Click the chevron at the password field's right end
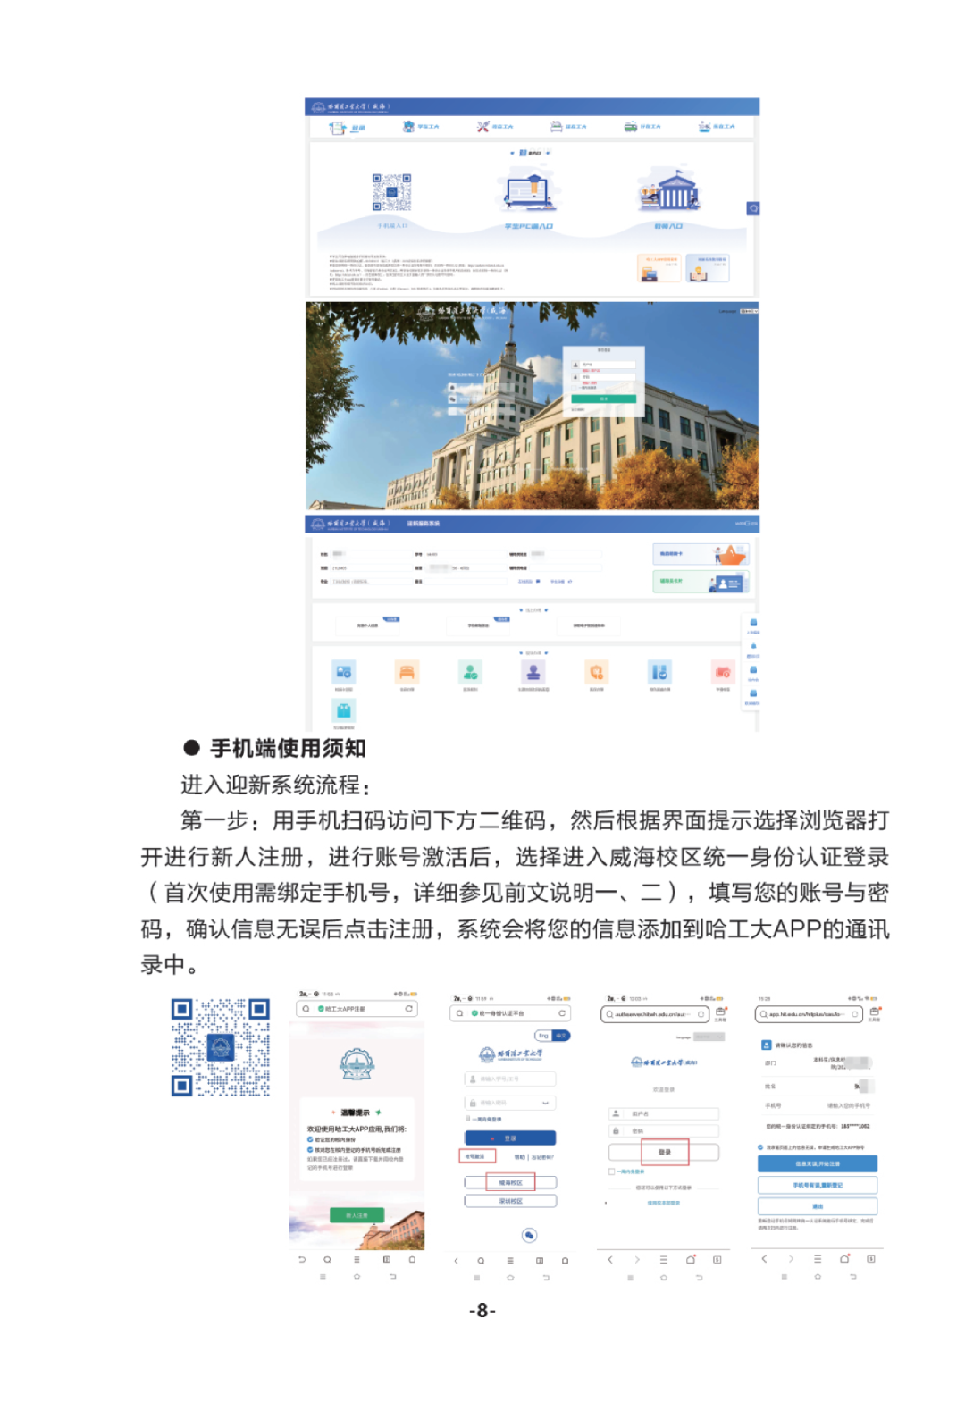The image size is (965, 1419). pyautogui.click(x=545, y=1104)
